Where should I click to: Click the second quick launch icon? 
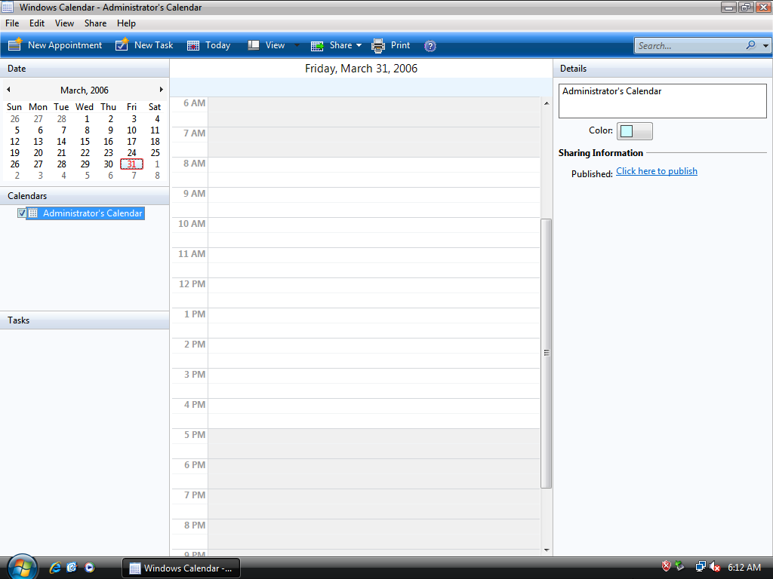click(72, 567)
